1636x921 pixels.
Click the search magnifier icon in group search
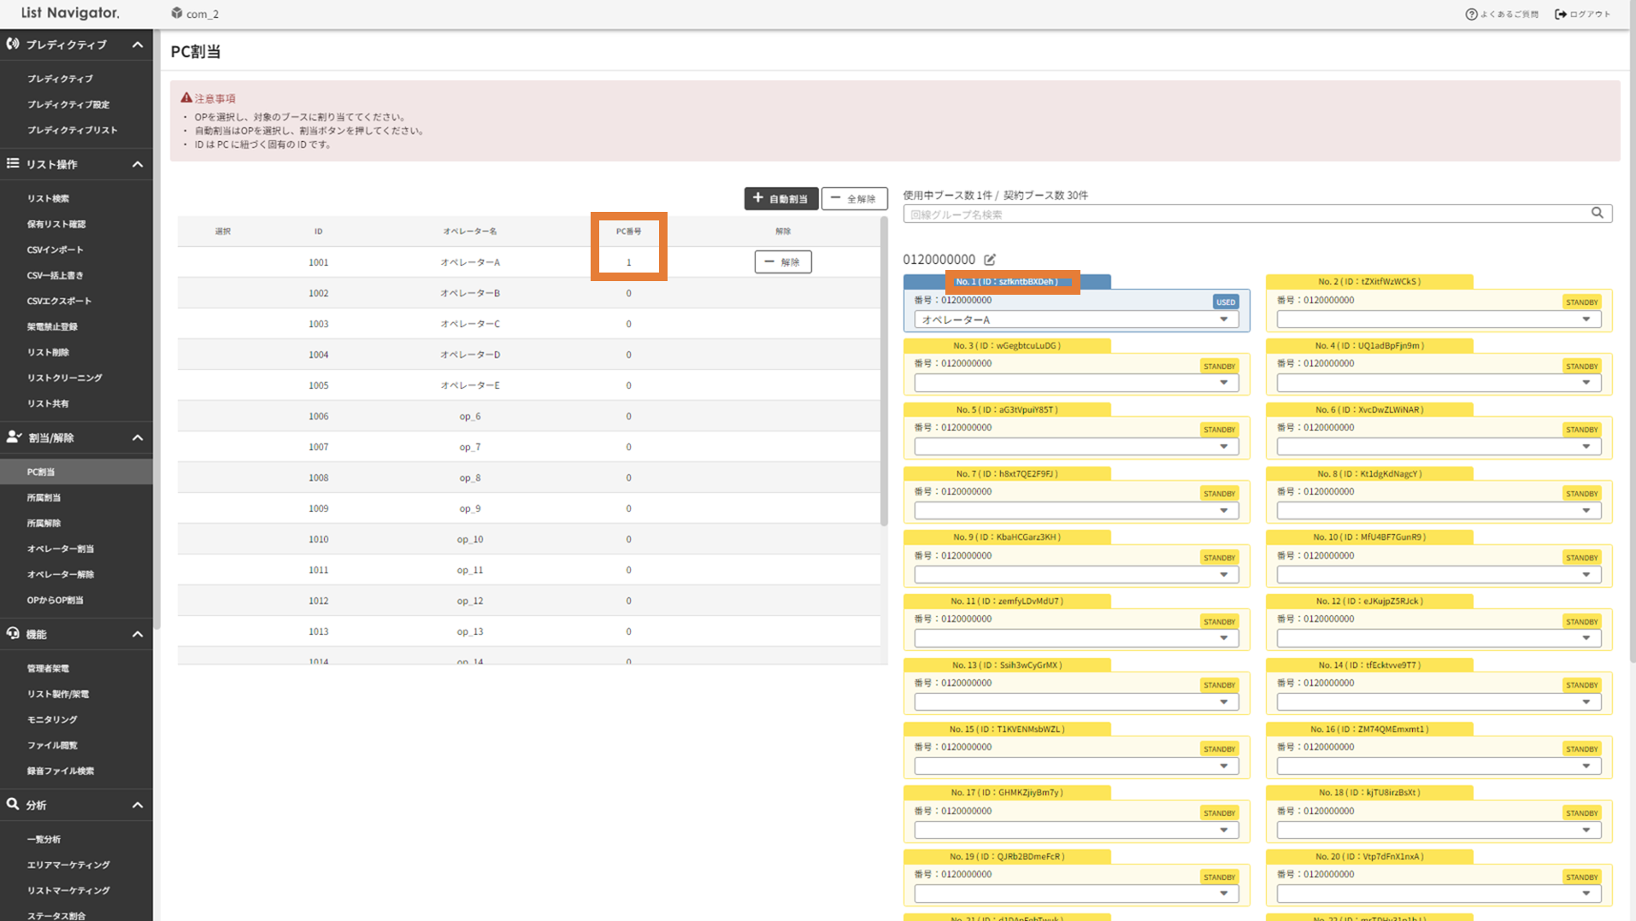[1597, 213]
